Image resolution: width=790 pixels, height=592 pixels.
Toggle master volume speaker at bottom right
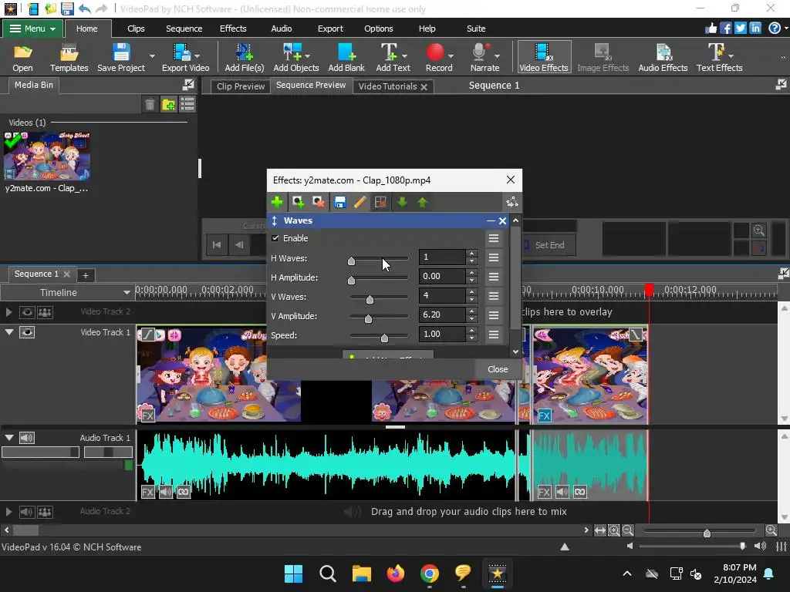tap(760, 546)
